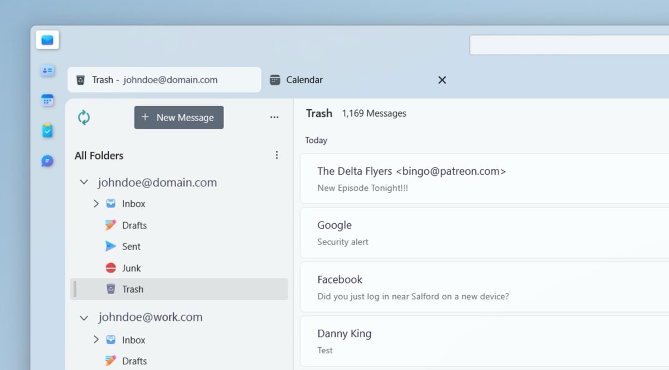Select the Sent folder
This screenshot has width=669, height=370.
(131, 247)
